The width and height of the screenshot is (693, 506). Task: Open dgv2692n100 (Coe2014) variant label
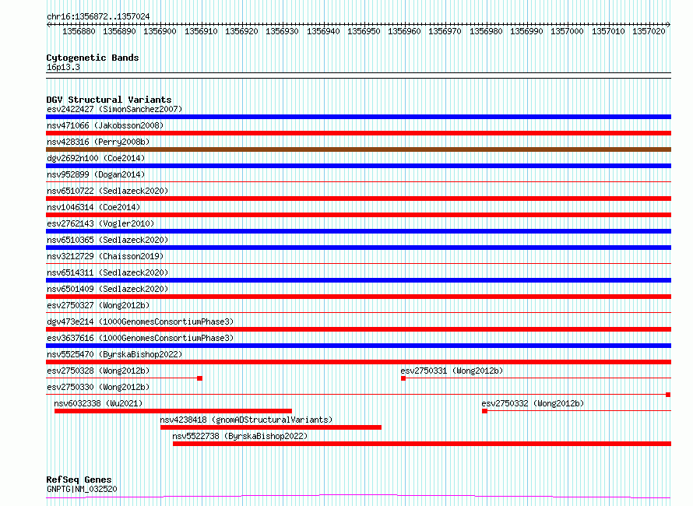[x=96, y=158]
